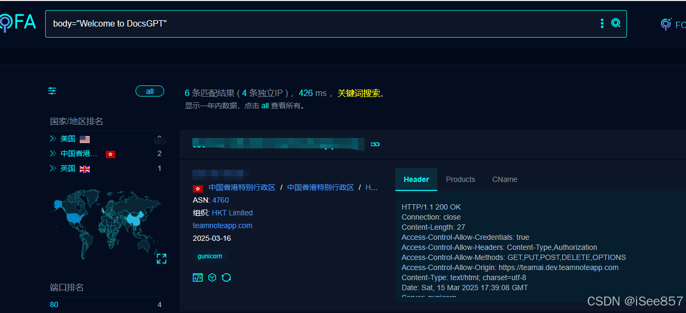
Task: Open the three-dot options menu in search box
Action: 602,23
